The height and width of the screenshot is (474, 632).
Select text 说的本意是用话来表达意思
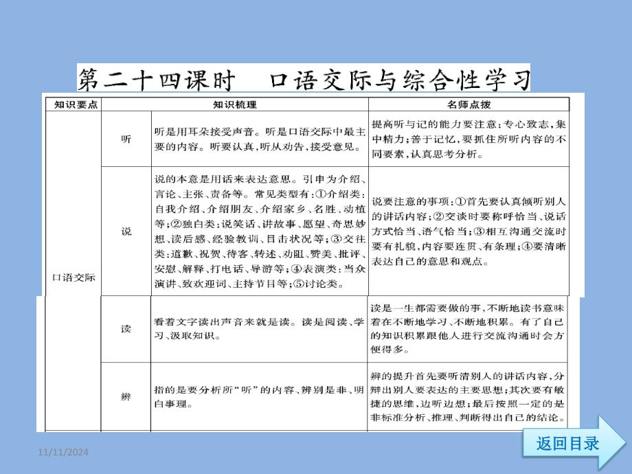point(223,179)
